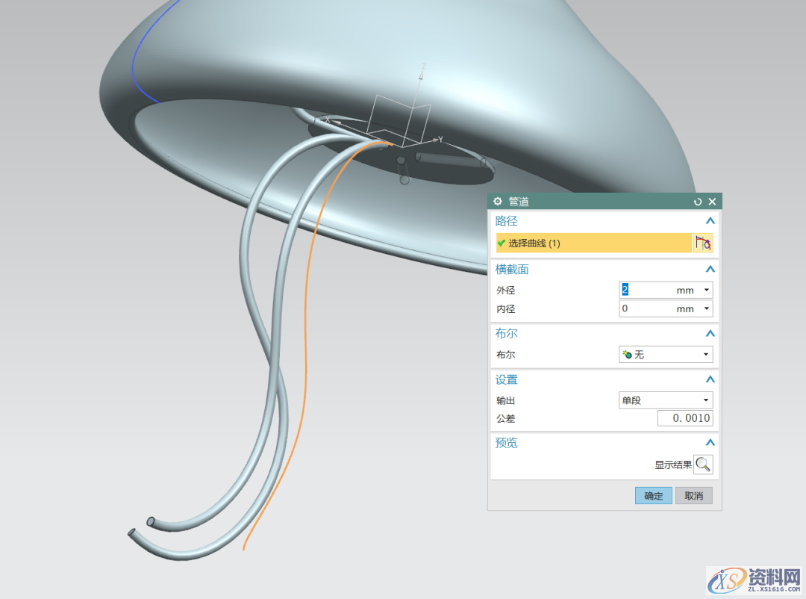Screen dimensions: 806x599
Task: Open the inner diameter unit dropdown arrow
Action: pos(706,309)
